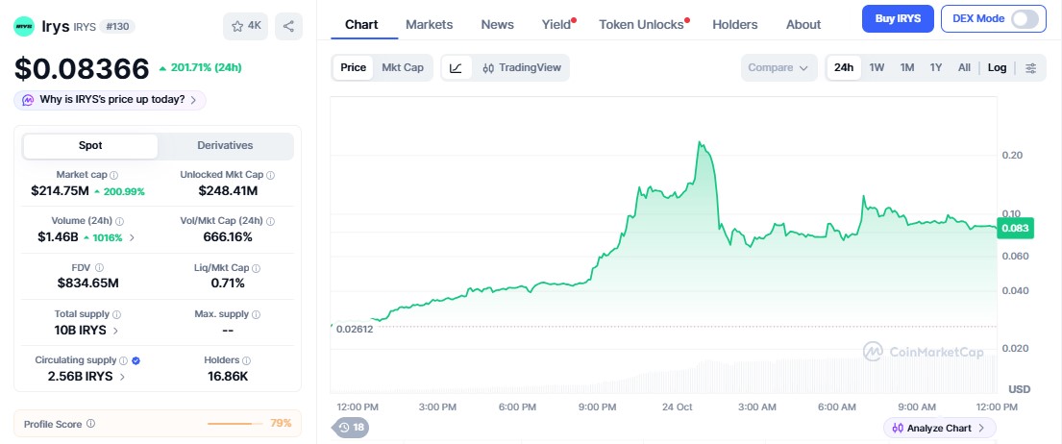Open Why is IRYS's price up today
1062x444 pixels.
click(x=110, y=100)
